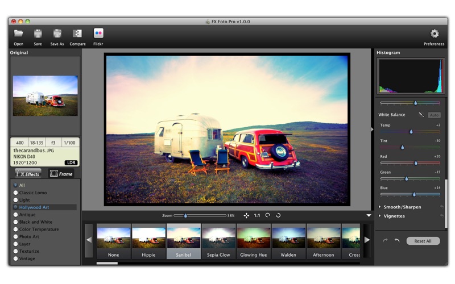Click the Auto white balance button
Image resolution: width=455 pixels, height=284 pixels.
[434, 115]
